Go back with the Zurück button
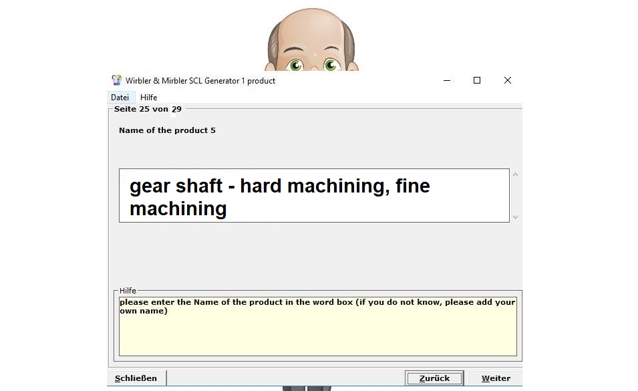The height and width of the screenshot is (391, 638). 434,378
